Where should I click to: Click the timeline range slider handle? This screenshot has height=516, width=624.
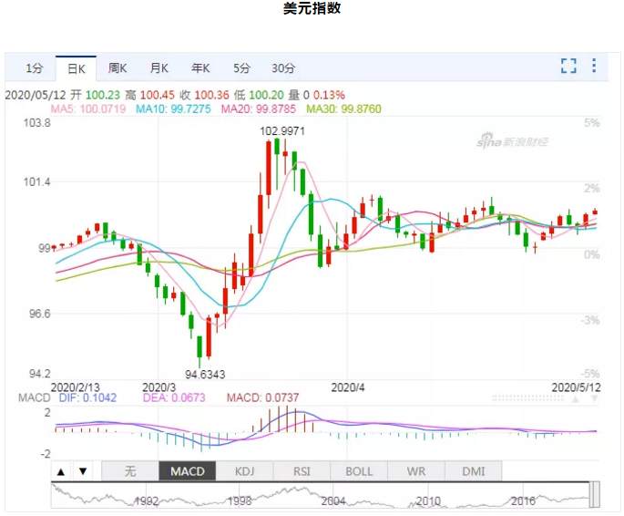click(595, 494)
